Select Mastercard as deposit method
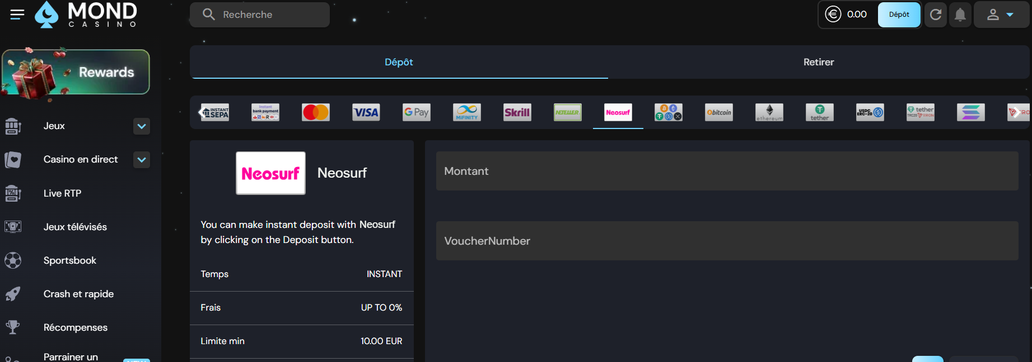Screen dimensions: 1032x362 tap(316, 112)
